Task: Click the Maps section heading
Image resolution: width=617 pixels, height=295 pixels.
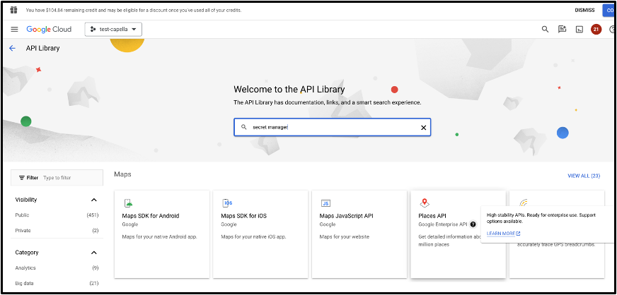Action: (122, 174)
